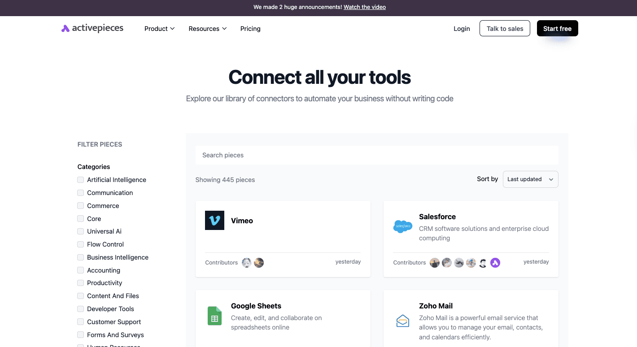Click the Zoho Mail envelope icon

click(402, 321)
